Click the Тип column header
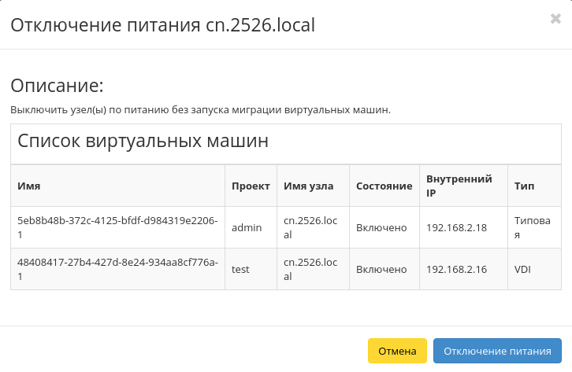 (x=524, y=186)
